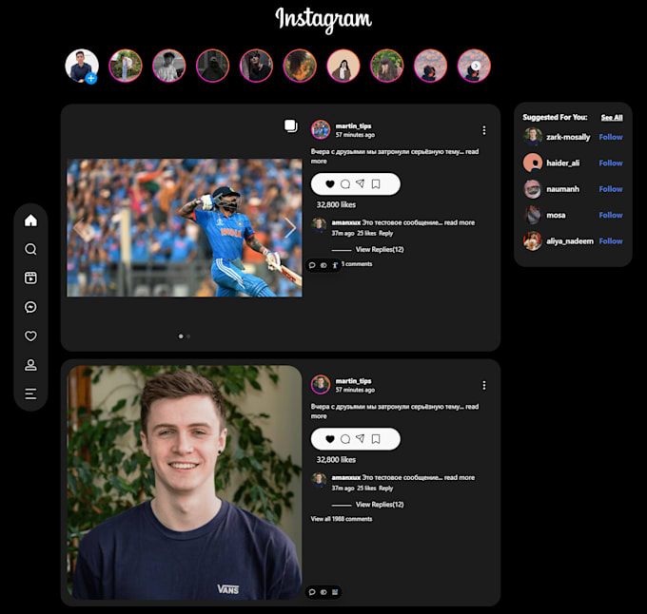The image size is (647, 614).
Task: Share the portrait post via the paper plane
Action: [361, 439]
